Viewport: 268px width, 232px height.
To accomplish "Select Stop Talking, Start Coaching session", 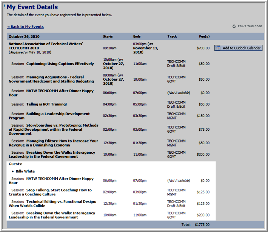I will (50, 192).
